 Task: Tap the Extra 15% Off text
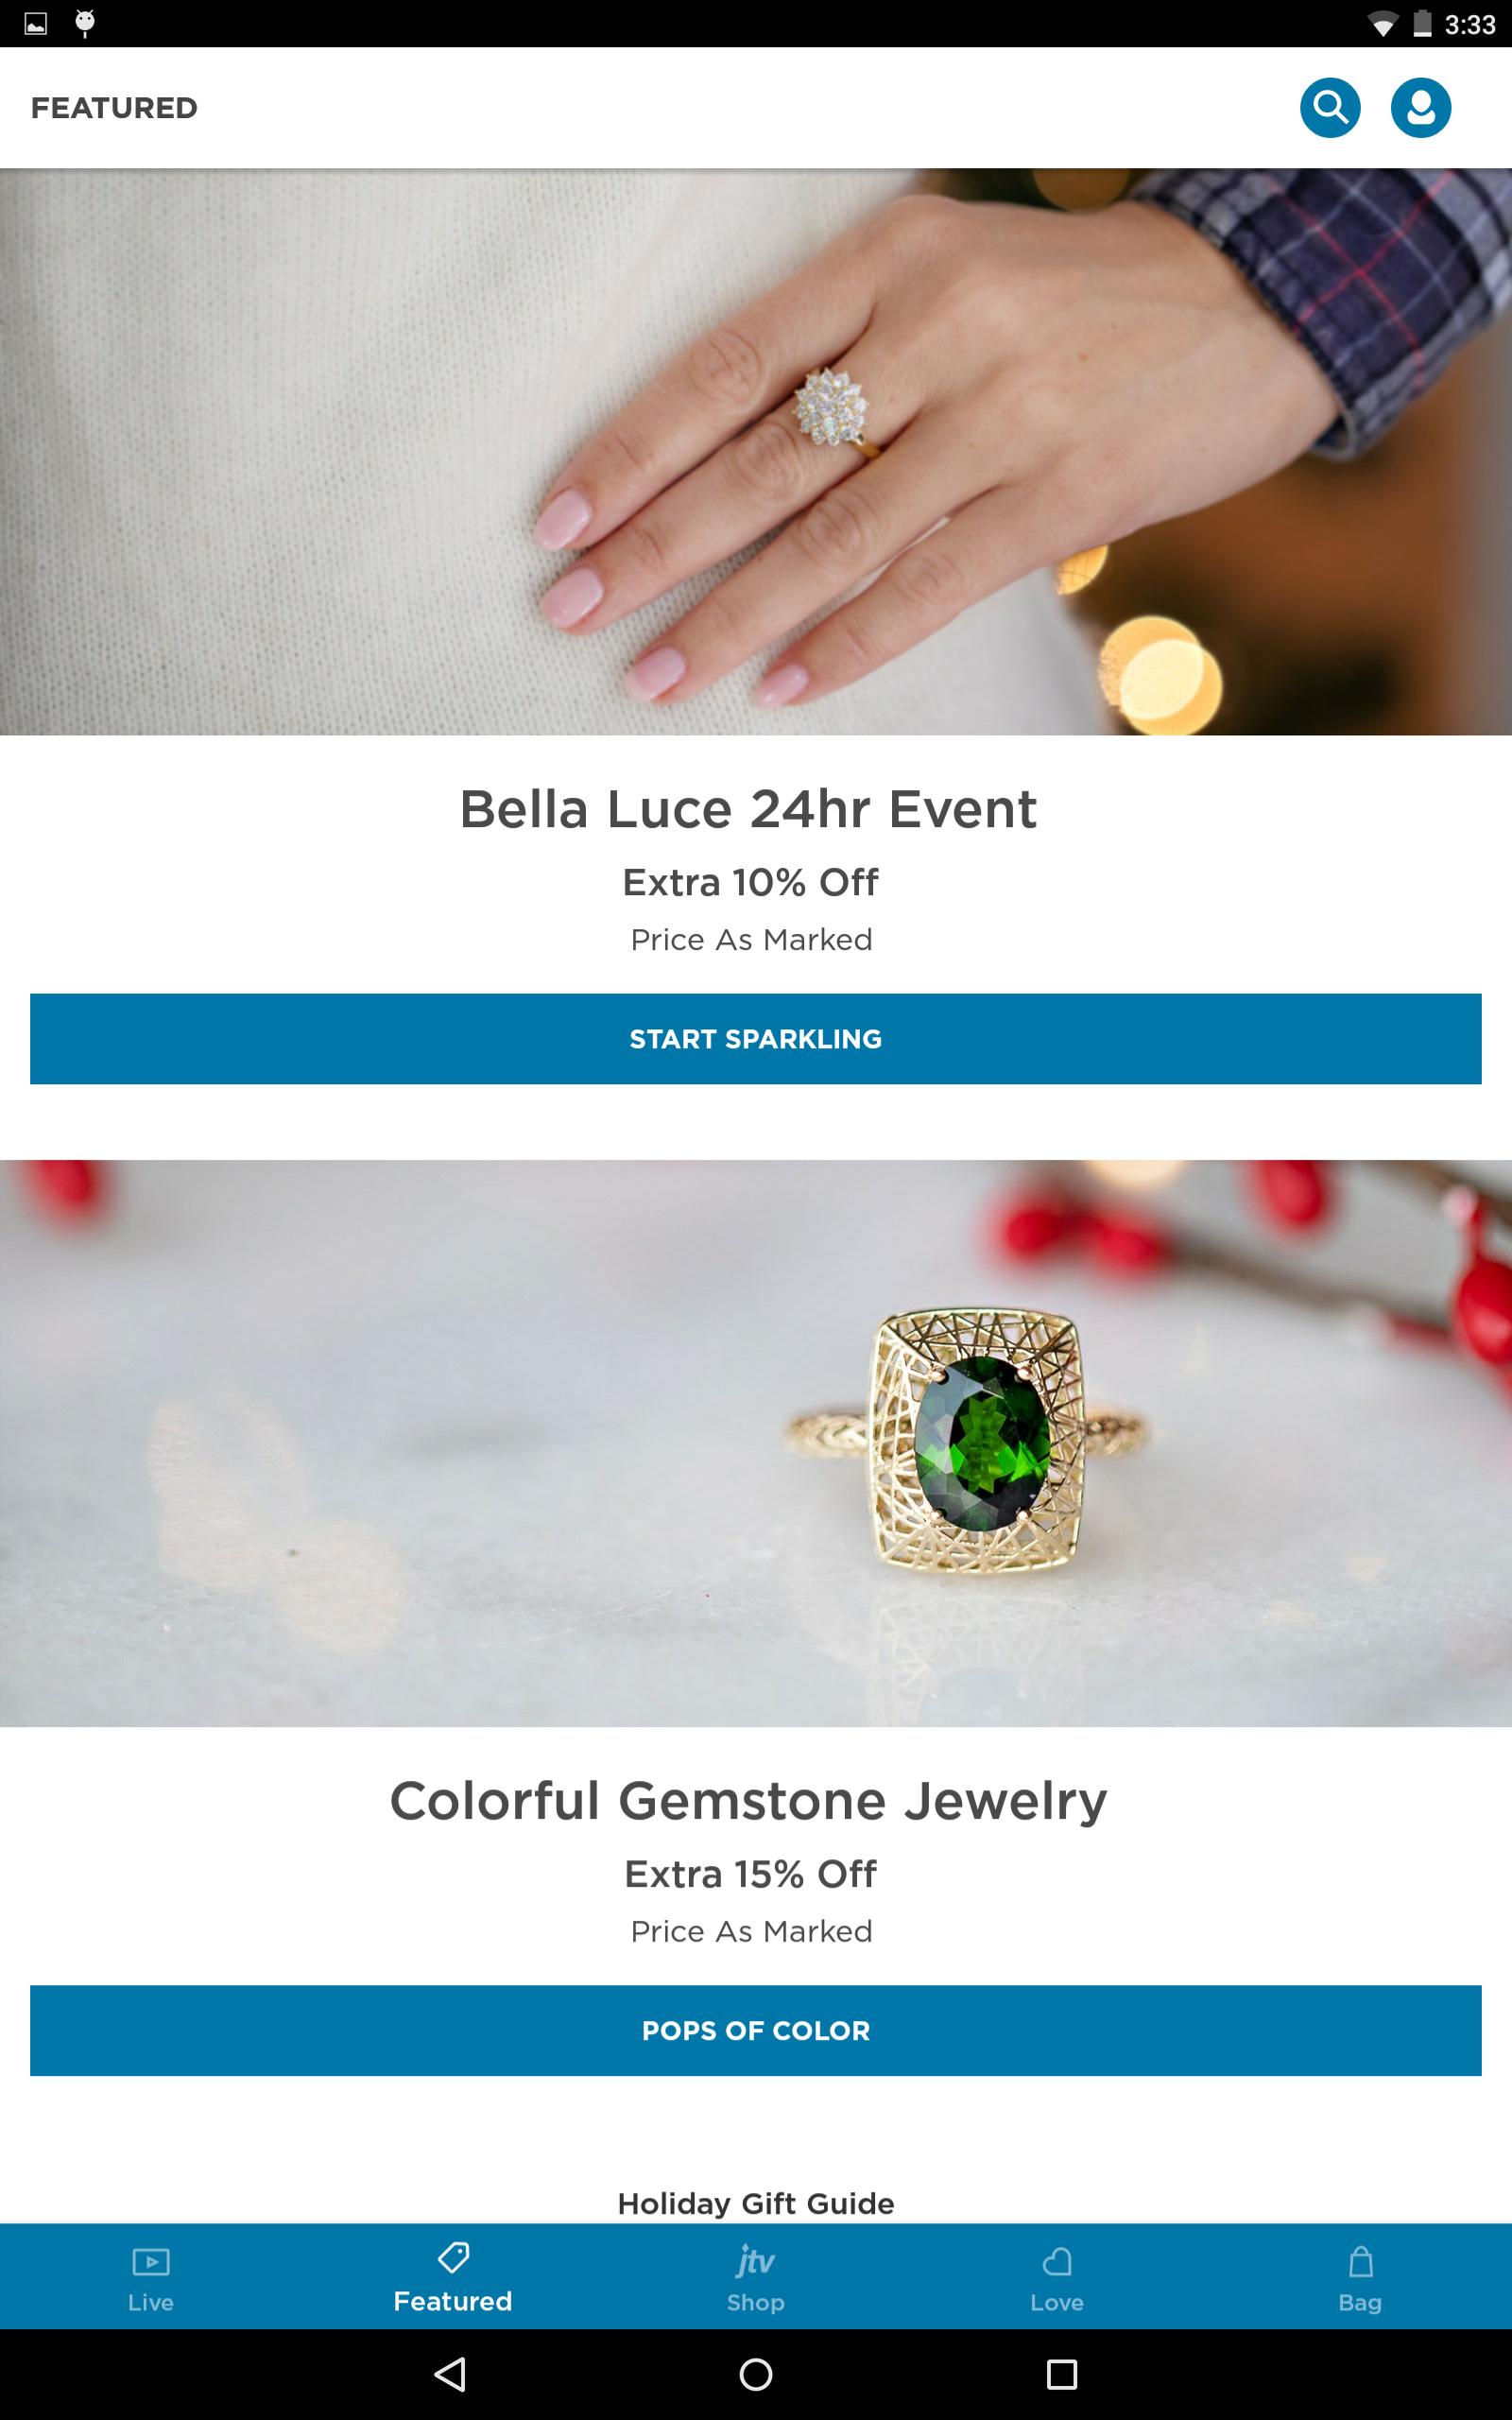(750, 1874)
